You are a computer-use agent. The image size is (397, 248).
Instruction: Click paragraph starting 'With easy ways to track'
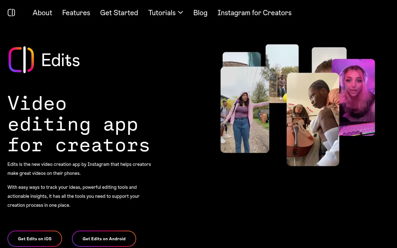[74, 196]
